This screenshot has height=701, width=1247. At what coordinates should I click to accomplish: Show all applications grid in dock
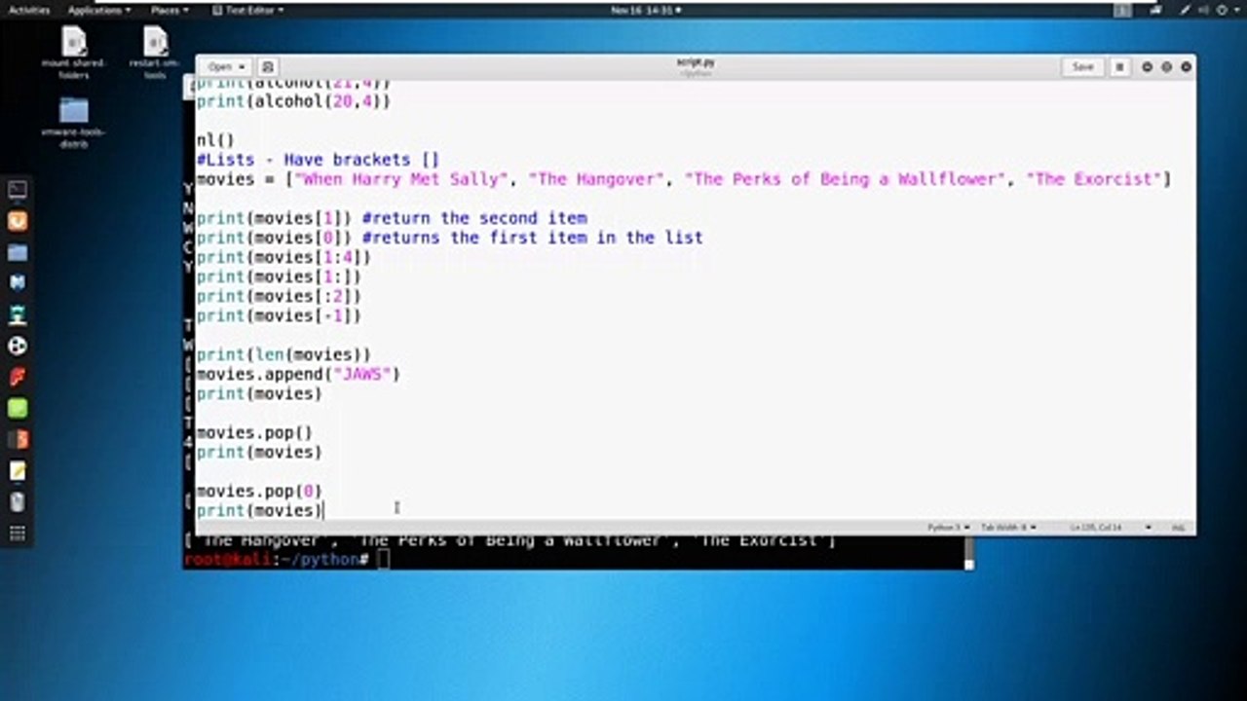pos(18,533)
